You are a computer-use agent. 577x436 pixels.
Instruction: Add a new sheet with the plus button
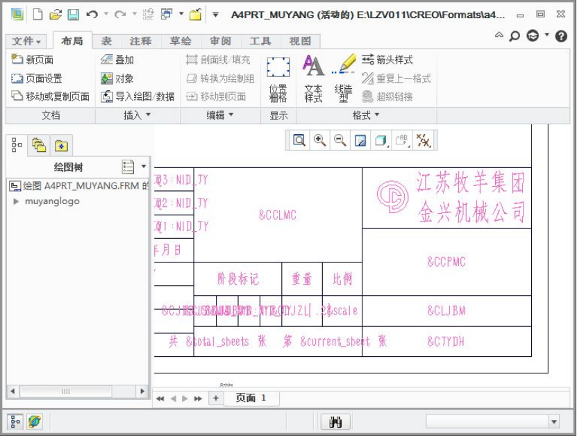tap(216, 398)
